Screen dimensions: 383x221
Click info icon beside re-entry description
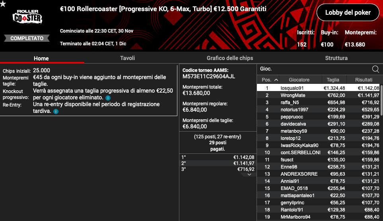[56, 111]
